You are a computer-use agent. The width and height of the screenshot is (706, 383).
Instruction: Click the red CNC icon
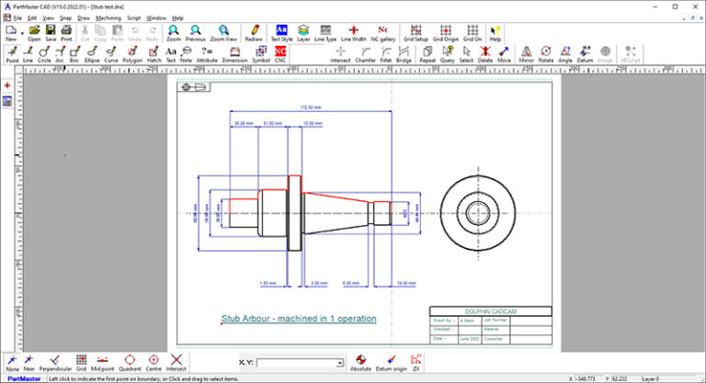[x=280, y=54]
